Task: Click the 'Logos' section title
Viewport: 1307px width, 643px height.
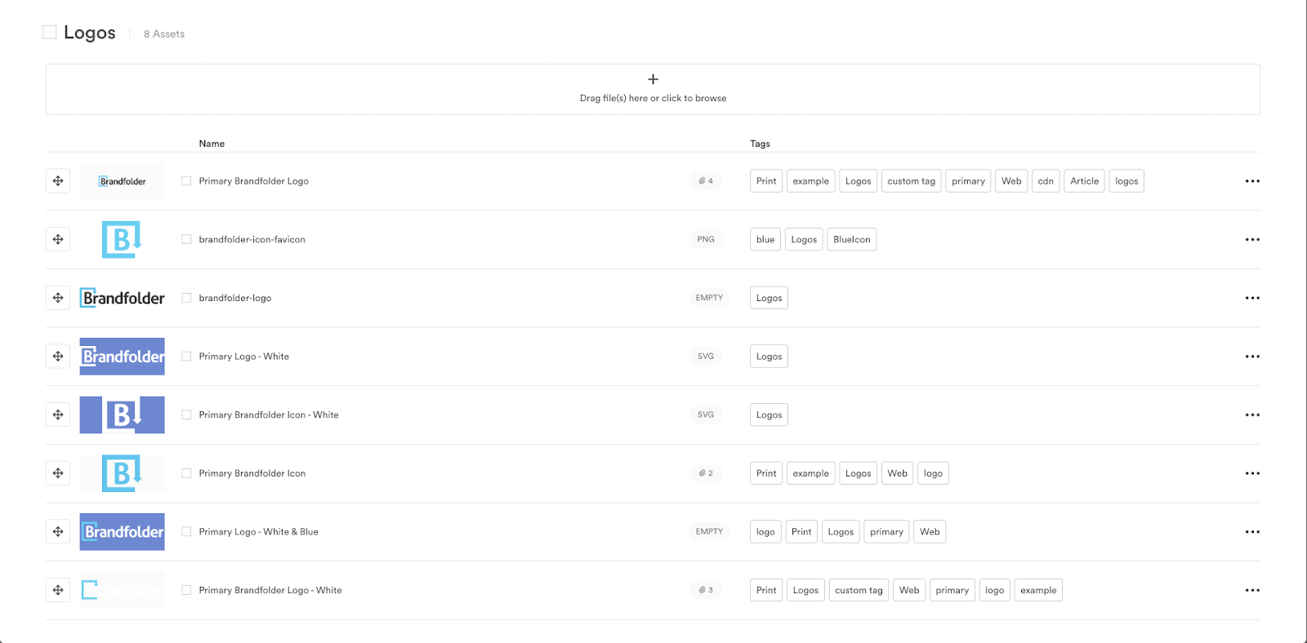Action: coord(90,33)
